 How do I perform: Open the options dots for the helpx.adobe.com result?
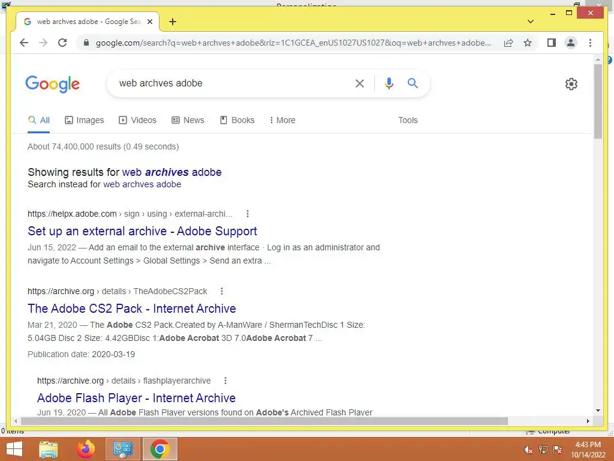click(247, 214)
